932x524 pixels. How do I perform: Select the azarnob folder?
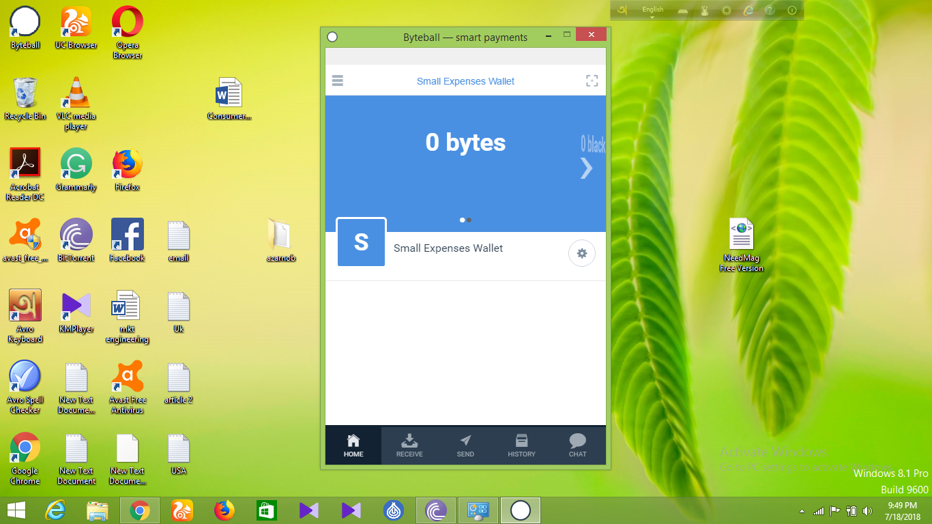(280, 240)
